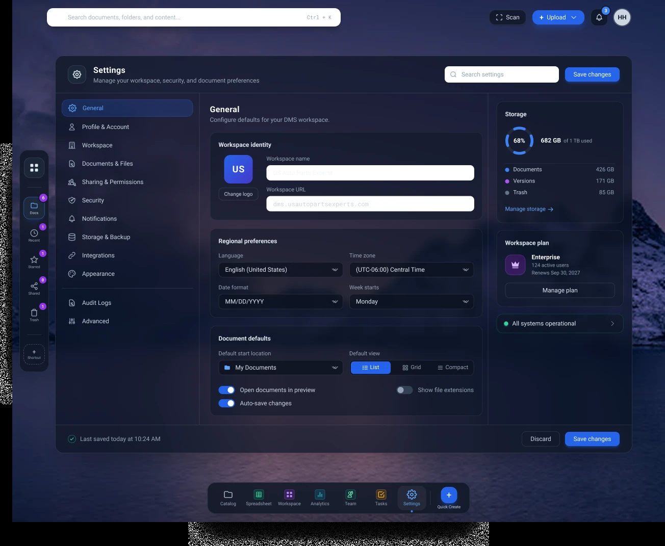Open Starred in the left rail
The image size is (665, 546).
coord(34,262)
